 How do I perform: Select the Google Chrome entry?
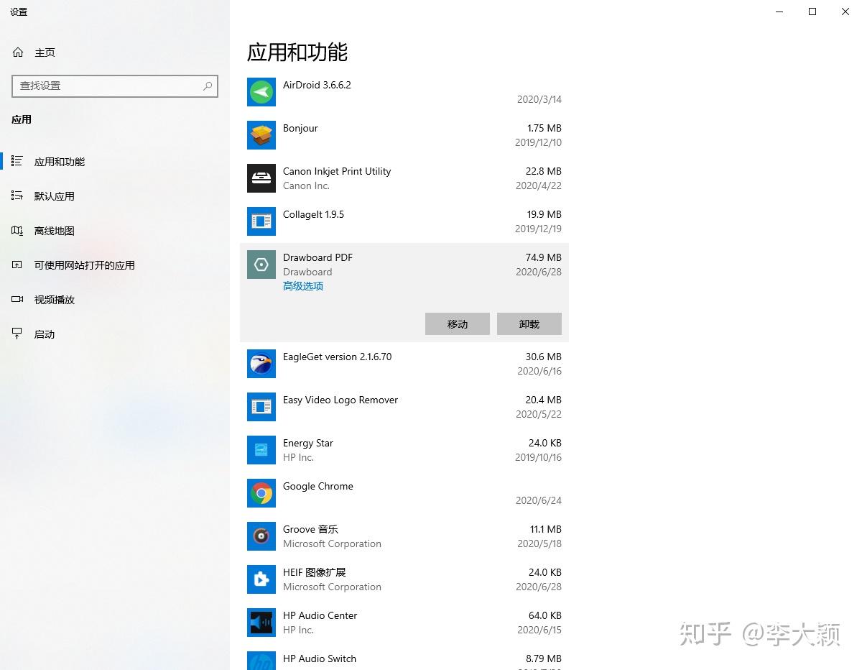point(404,493)
